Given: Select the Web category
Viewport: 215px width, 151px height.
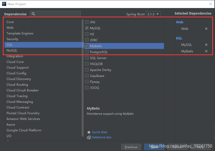Looking at the screenshot, I should pyautogui.click(x=43, y=28).
